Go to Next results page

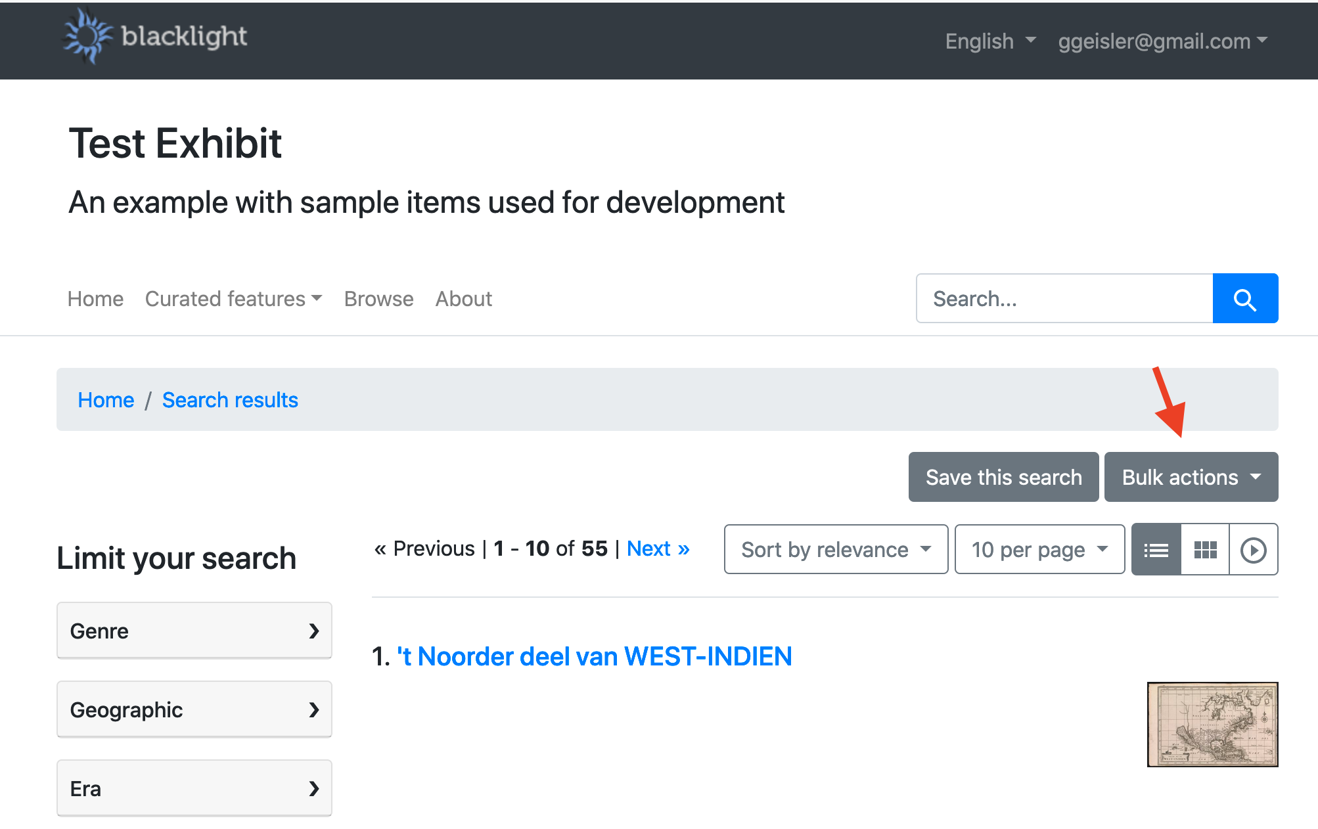pos(658,549)
